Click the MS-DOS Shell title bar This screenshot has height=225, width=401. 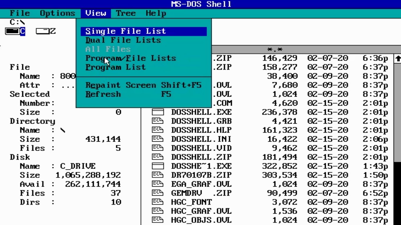pos(200,4)
